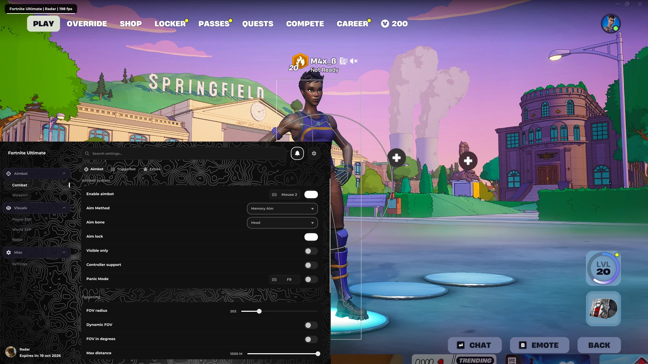Click the keyboard icon beside F9 keybind
Image resolution: width=648 pixels, height=364 pixels.
[274, 279]
